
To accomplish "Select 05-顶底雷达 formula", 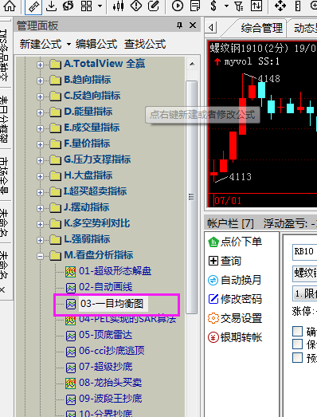I will [105, 335].
